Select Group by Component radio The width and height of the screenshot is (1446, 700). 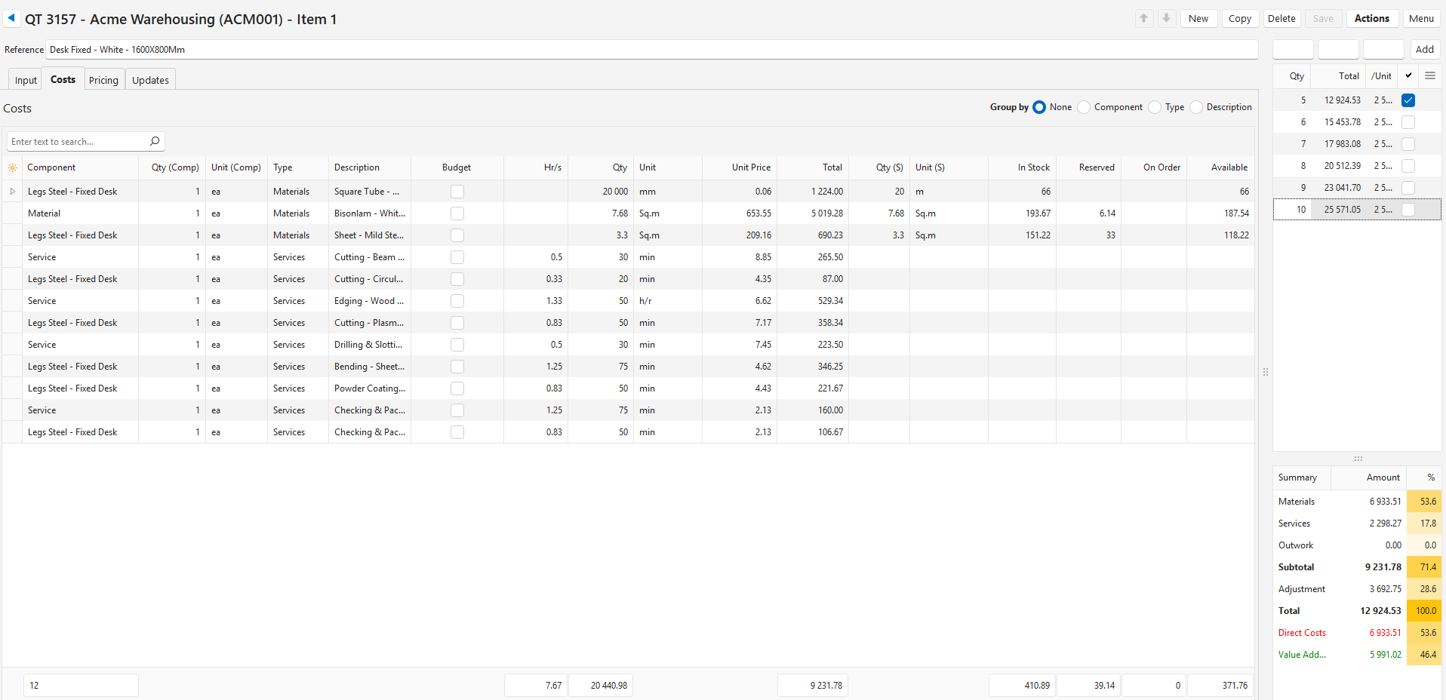click(1084, 107)
